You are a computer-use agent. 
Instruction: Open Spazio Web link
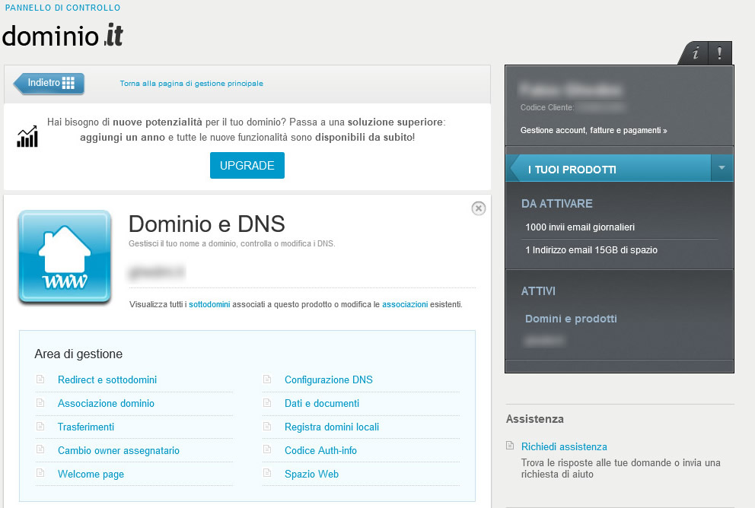pos(311,474)
